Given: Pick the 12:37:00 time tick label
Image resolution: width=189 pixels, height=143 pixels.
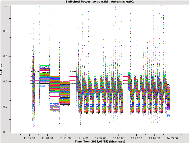Looking at the screenshot, I should 101,138.
